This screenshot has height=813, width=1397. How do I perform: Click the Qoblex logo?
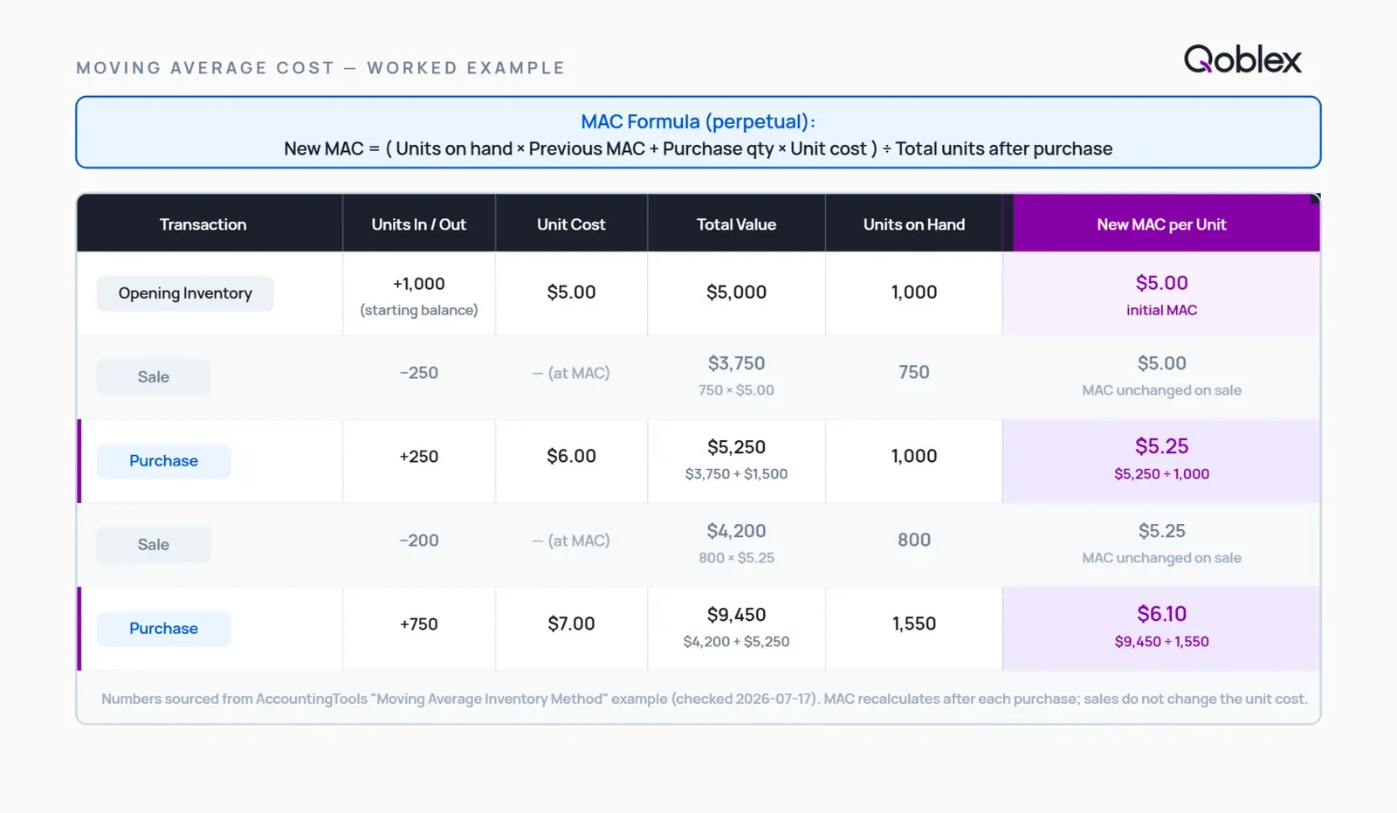pos(1242,59)
